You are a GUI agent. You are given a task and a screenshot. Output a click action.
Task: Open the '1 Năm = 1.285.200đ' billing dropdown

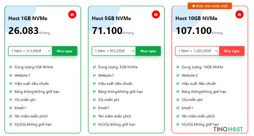pyautogui.click(x=197, y=51)
